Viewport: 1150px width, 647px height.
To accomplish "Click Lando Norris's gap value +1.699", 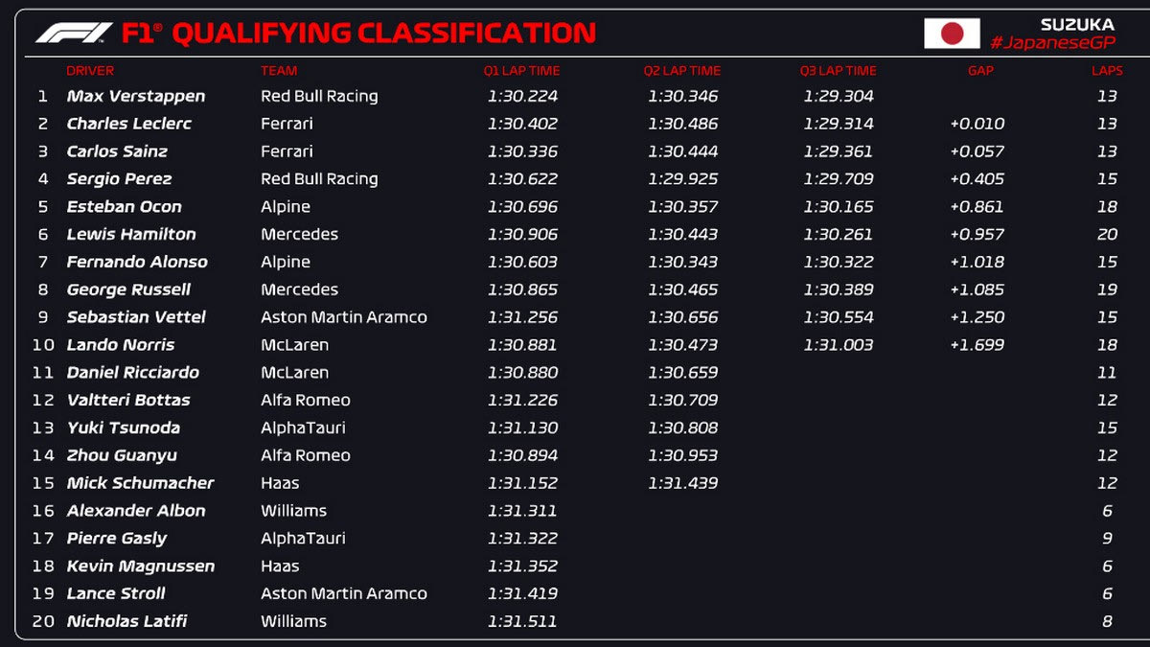I will pos(977,345).
